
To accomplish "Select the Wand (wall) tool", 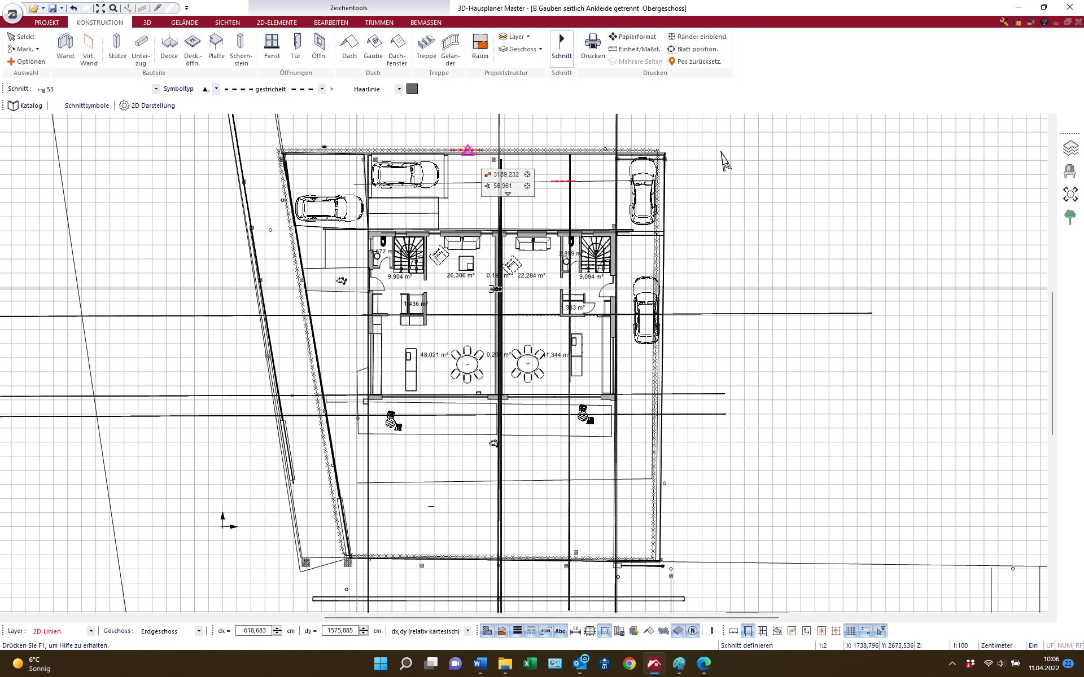I will pyautogui.click(x=65, y=46).
